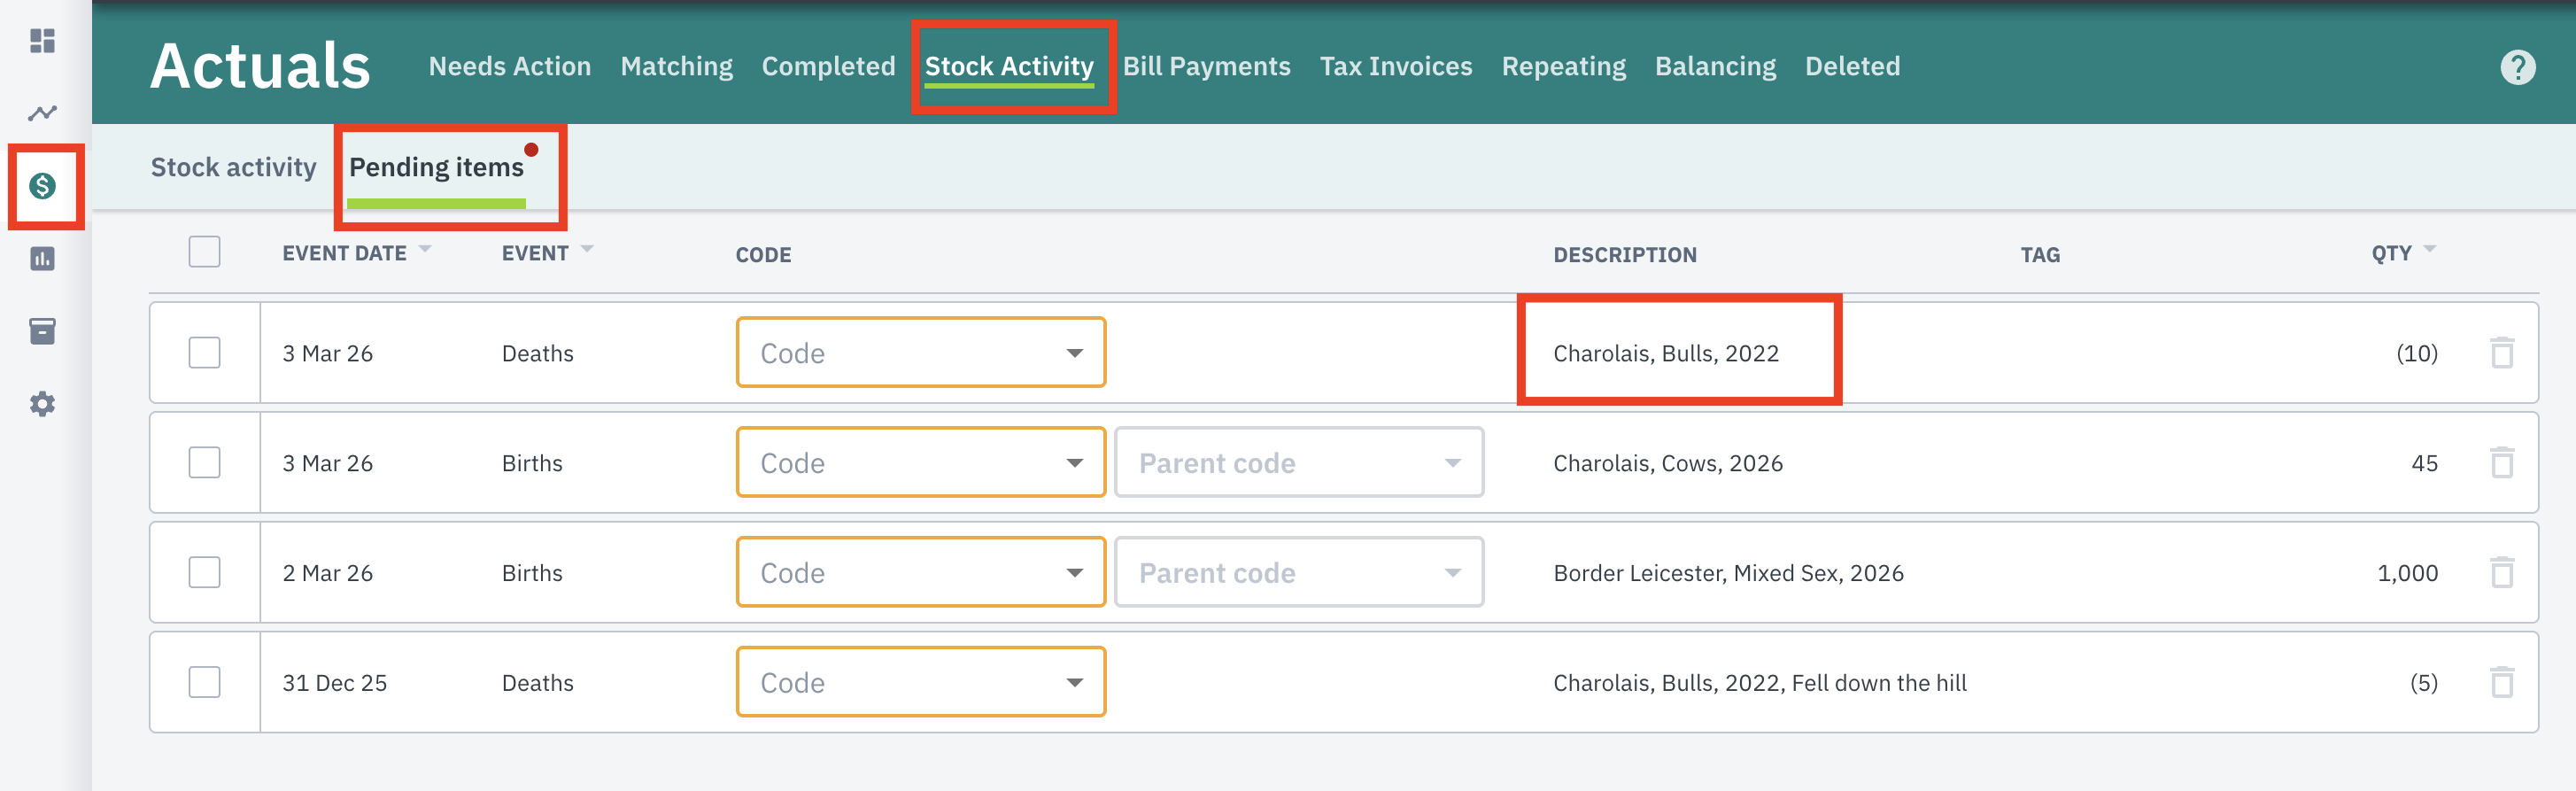Check the 3 Mar 26 Deaths row
This screenshot has height=791, width=2576.
pos(204,352)
